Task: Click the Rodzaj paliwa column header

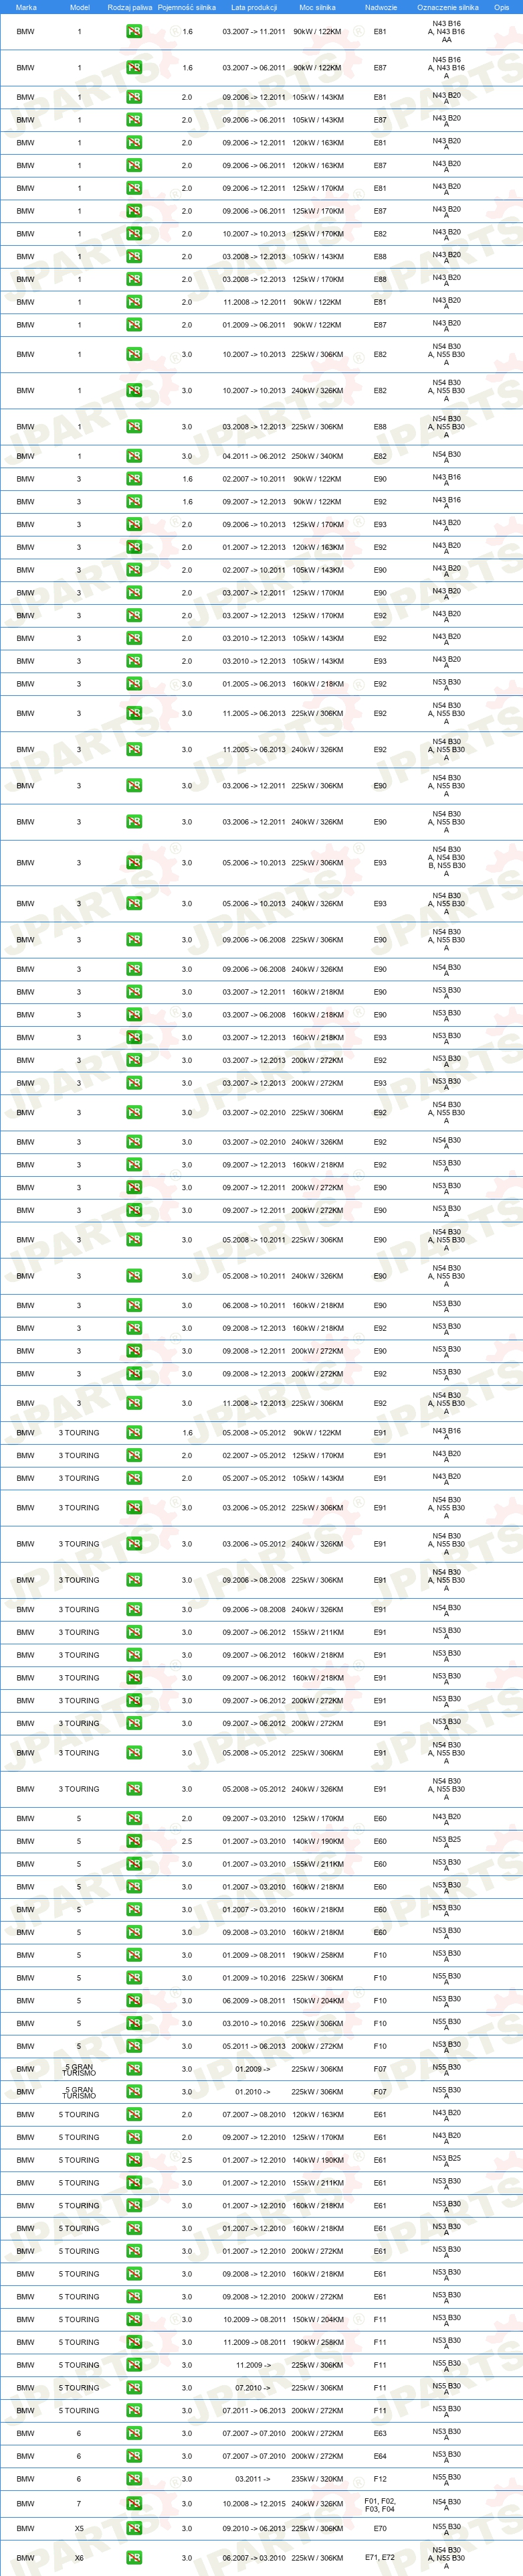Action: (130, 7)
